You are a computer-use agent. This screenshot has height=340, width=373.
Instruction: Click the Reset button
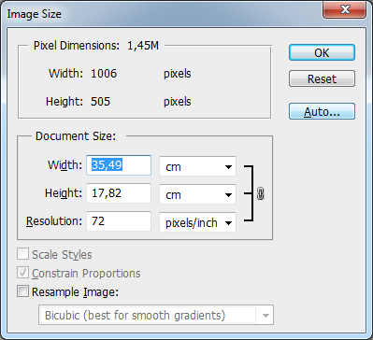click(x=322, y=78)
